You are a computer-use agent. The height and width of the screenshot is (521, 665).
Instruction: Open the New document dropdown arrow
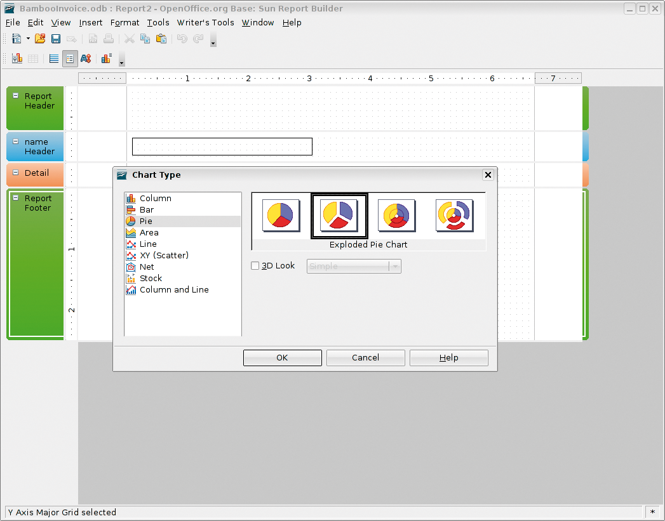[28, 39]
